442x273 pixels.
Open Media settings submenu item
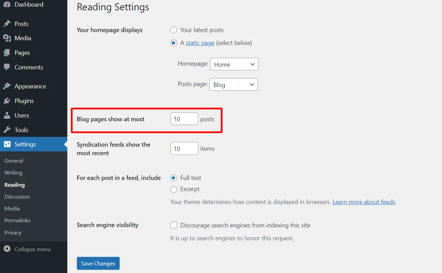12,209
